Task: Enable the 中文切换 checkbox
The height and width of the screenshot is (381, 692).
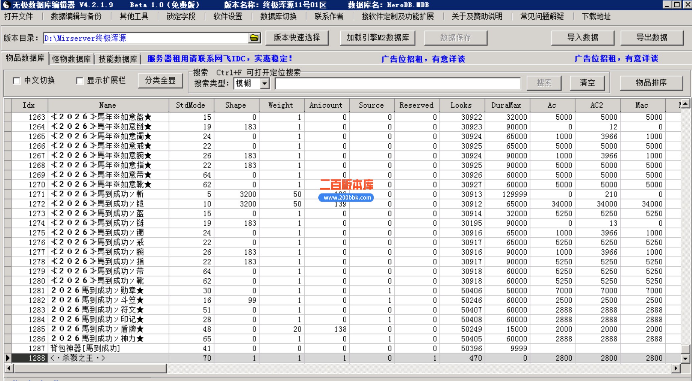Action: (16, 81)
